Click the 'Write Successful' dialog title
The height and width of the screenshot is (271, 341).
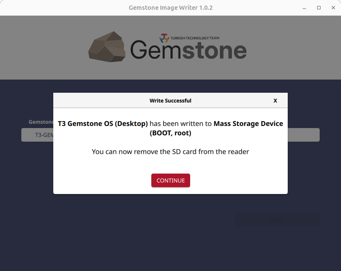click(170, 101)
